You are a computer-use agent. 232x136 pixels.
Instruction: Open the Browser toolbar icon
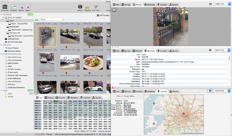(x=88, y=7)
